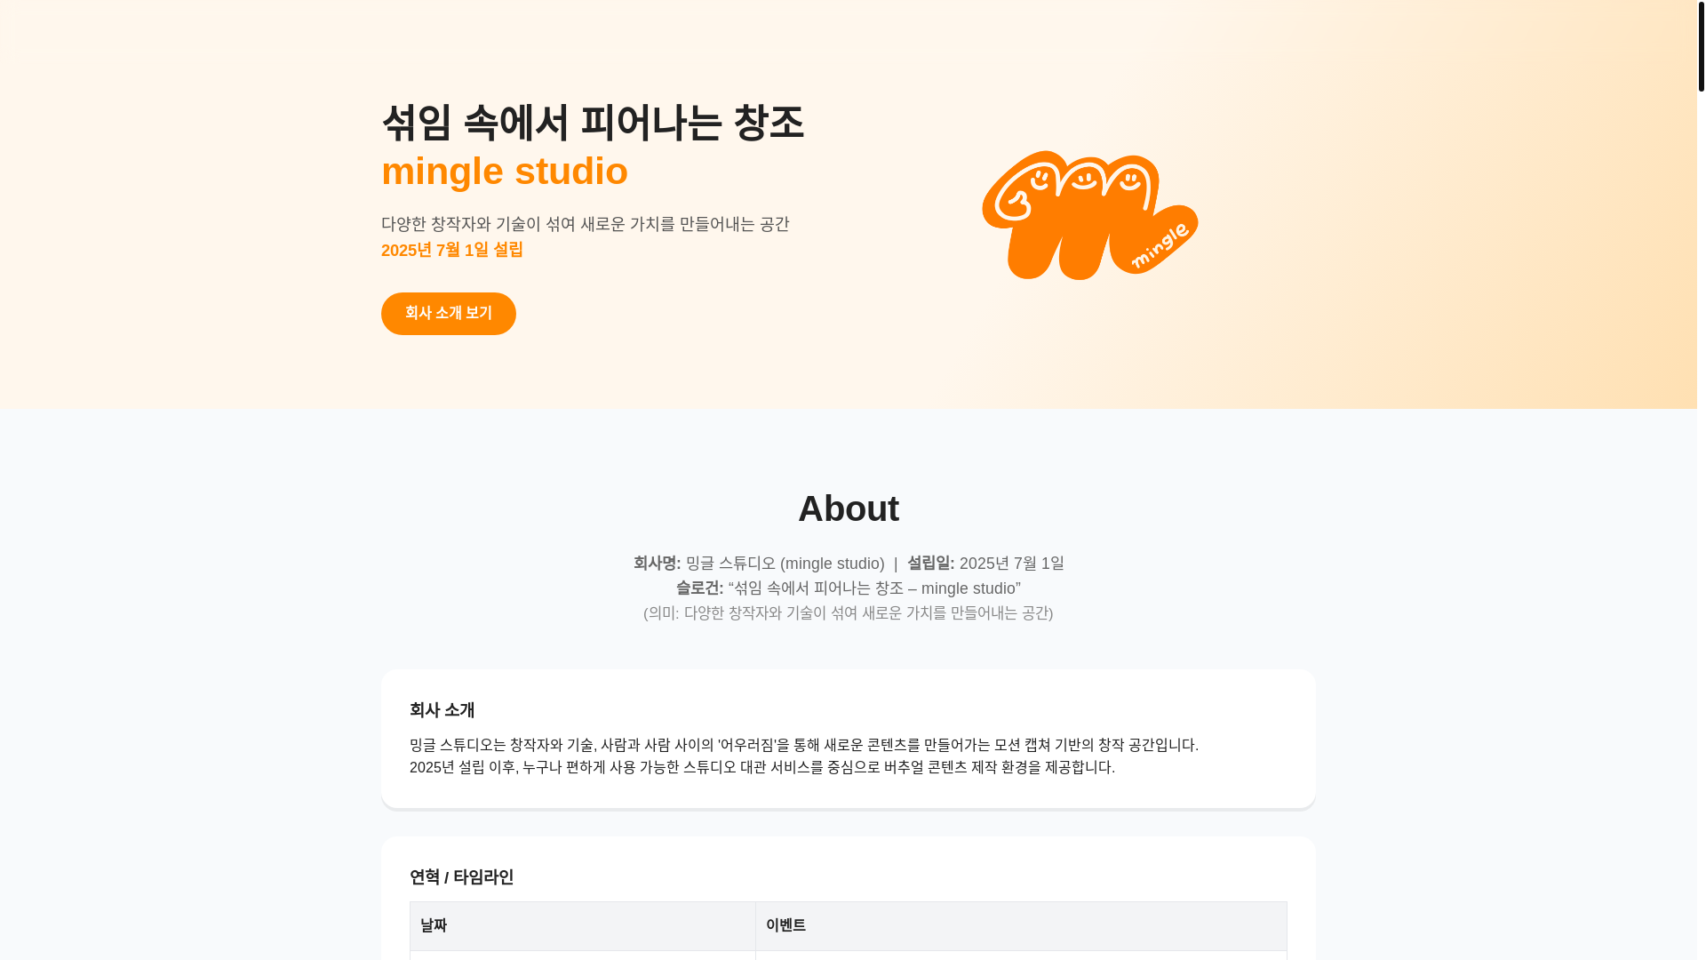Click the hero subtitle 다양한 창작자와 기술이 섞여
The image size is (1706, 960).
coord(585,224)
